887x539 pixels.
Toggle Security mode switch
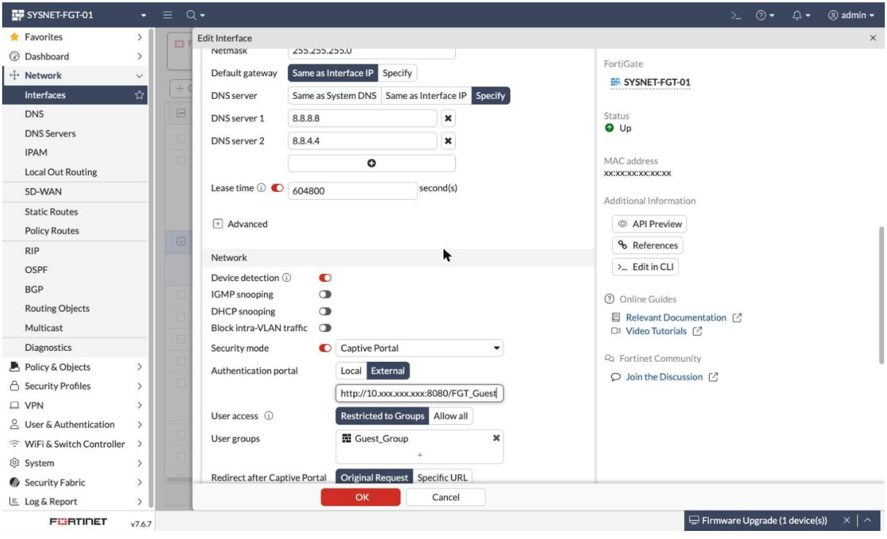(325, 348)
